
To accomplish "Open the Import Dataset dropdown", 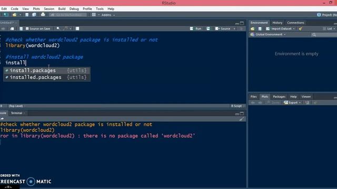I will coord(281,29).
